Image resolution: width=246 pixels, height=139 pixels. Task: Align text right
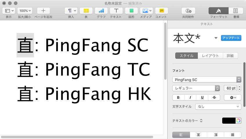pos(216,135)
